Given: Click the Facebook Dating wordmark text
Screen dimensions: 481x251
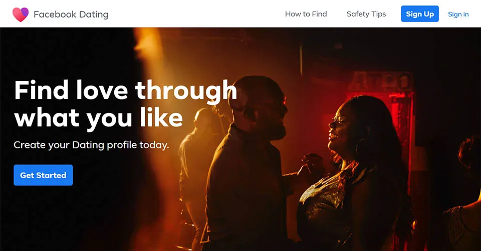Looking at the screenshot, I should click(x=71, y=14).
